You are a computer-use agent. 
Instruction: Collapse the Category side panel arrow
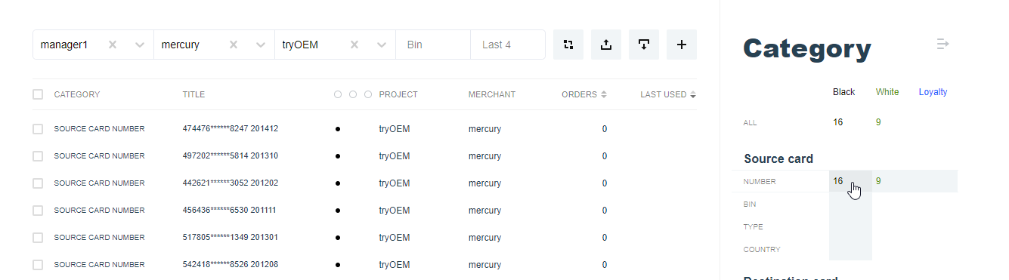pyautogui.click(x=942, y=45)
